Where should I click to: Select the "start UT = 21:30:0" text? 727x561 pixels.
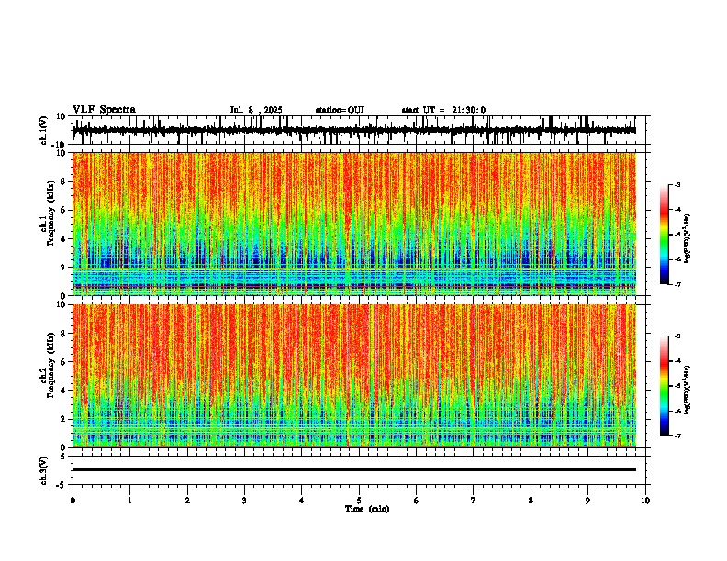point(443,110)
